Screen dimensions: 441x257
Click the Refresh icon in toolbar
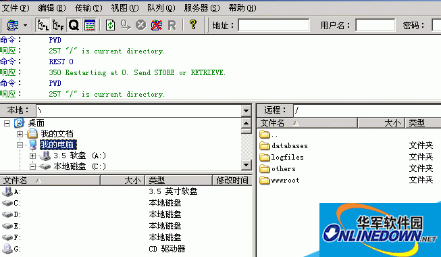click(x=110, y=26)
